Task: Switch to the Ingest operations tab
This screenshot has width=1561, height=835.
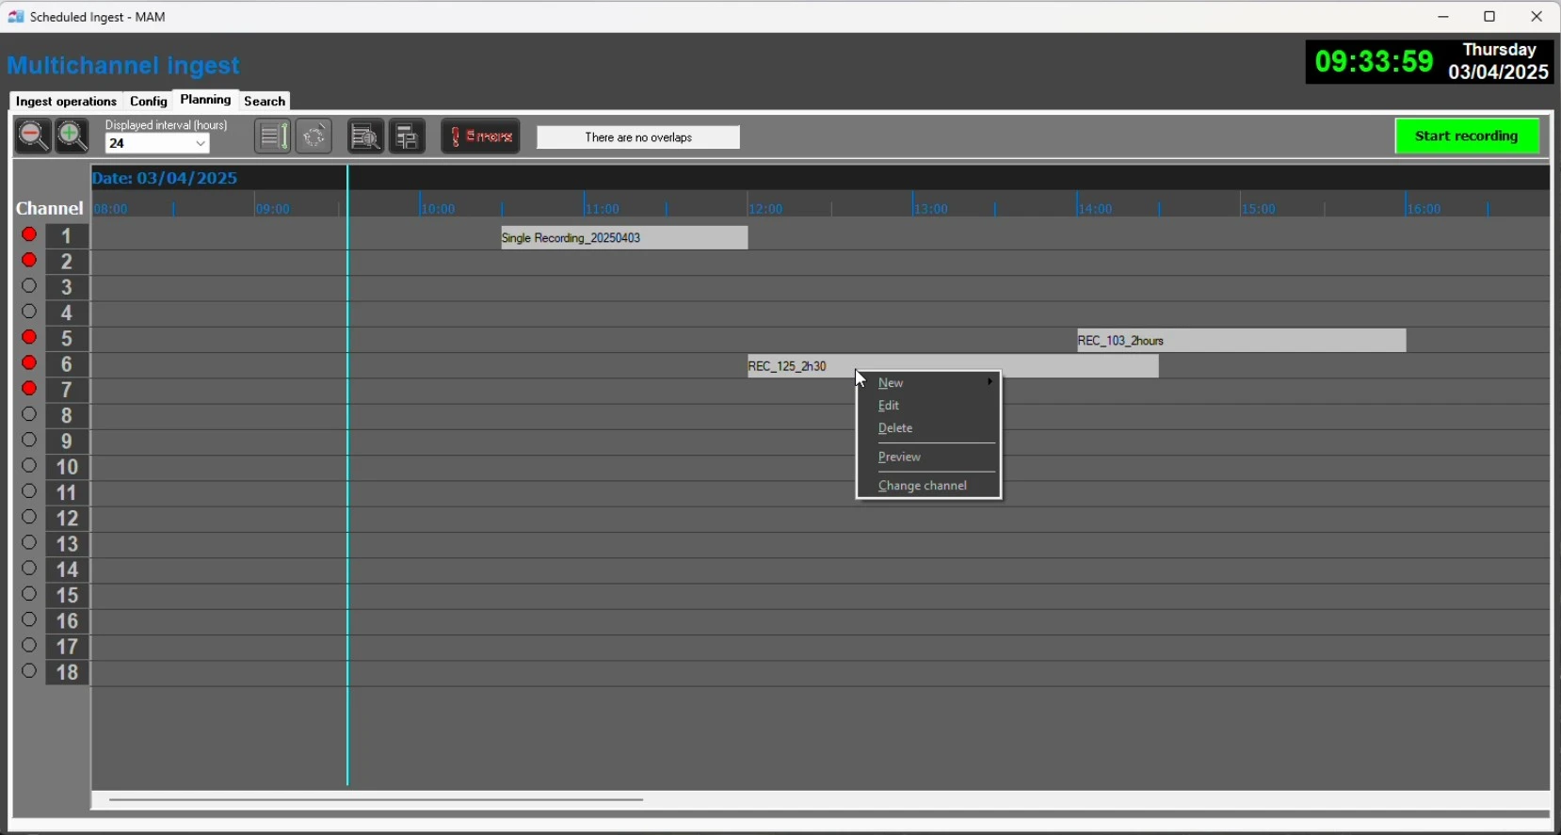Action: coord(66,101)
